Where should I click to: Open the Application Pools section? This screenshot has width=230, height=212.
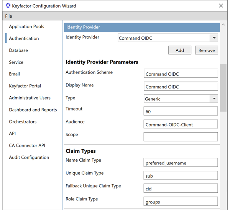tap(26, 27)
